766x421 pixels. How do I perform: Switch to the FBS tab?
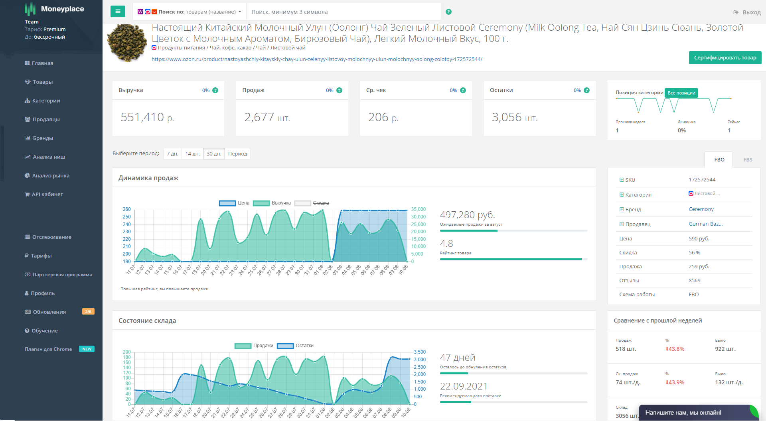click(x=747, y=160)
